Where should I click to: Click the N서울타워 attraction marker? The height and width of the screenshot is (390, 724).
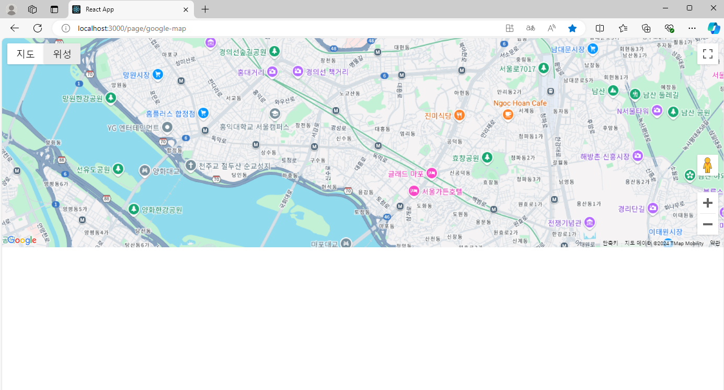click(x=657, y=111)
